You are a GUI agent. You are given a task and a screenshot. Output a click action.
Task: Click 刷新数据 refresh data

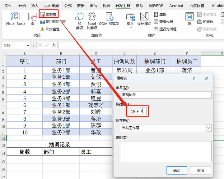(x=207, y=29)
